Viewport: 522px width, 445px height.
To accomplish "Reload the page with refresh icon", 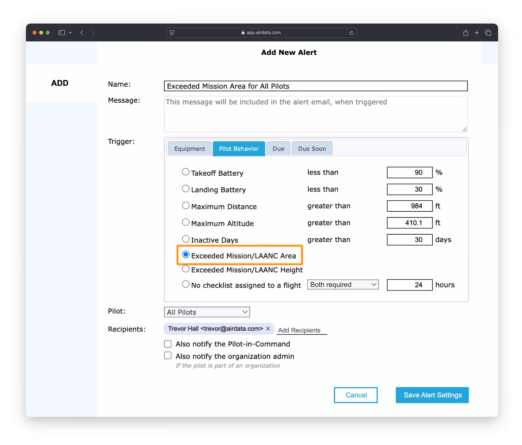I will [x=351, y=33].
